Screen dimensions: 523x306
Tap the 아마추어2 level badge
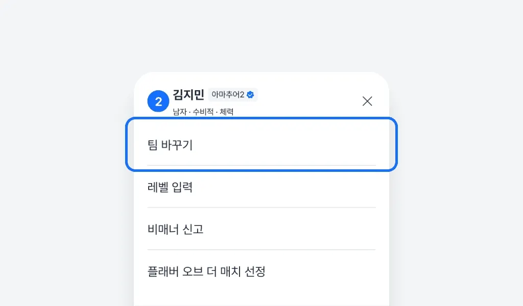(228, 95)
